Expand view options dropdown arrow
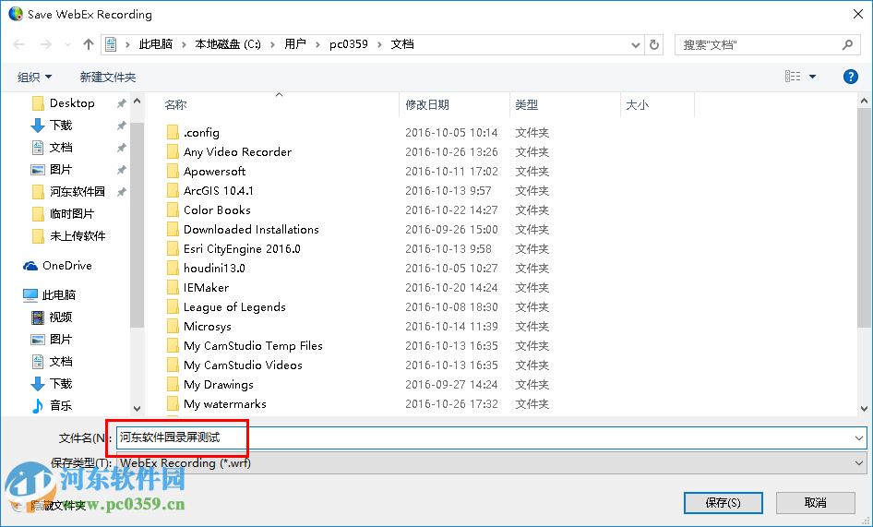 point(812,77)
